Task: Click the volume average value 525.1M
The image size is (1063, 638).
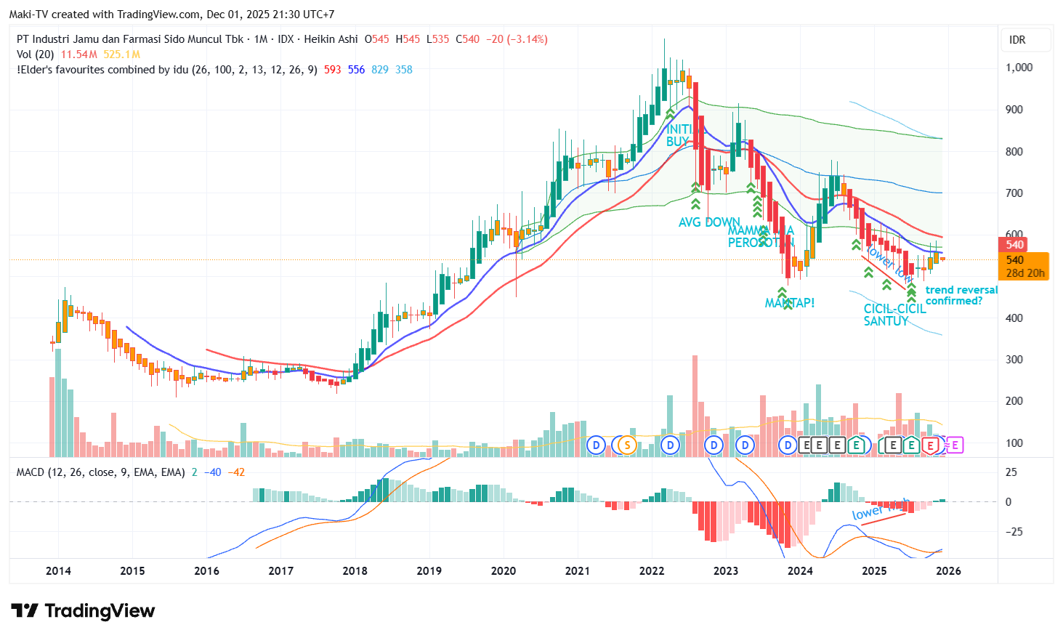Action: (x=121, y=54)
